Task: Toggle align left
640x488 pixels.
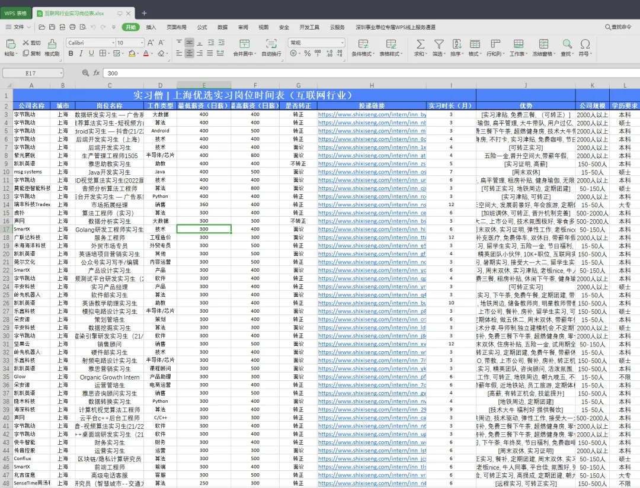Action: pyautogui.click(x=179, y=53)
